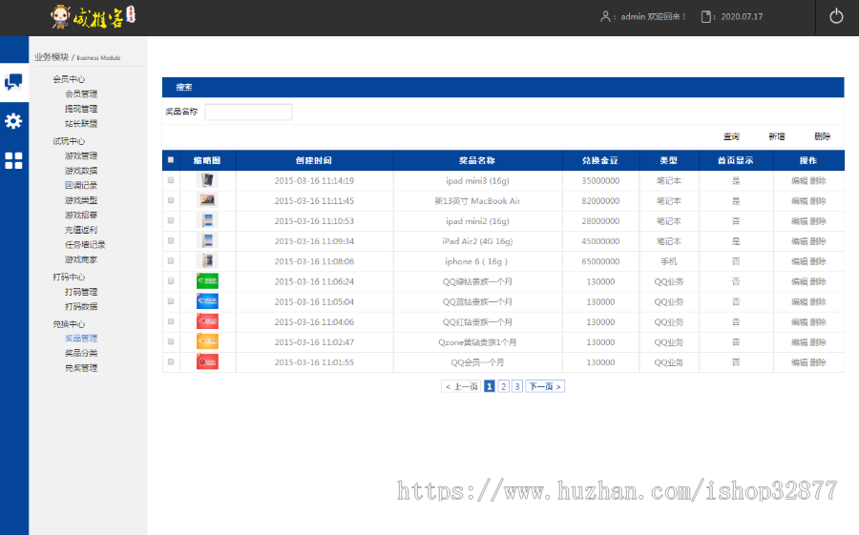Open 充值返利 in sidebar
Image resolution: width=859 pixels, height=535 pixels.
coord(81,230)
